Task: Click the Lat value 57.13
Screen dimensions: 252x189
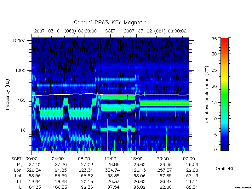Action: (192, 176)
